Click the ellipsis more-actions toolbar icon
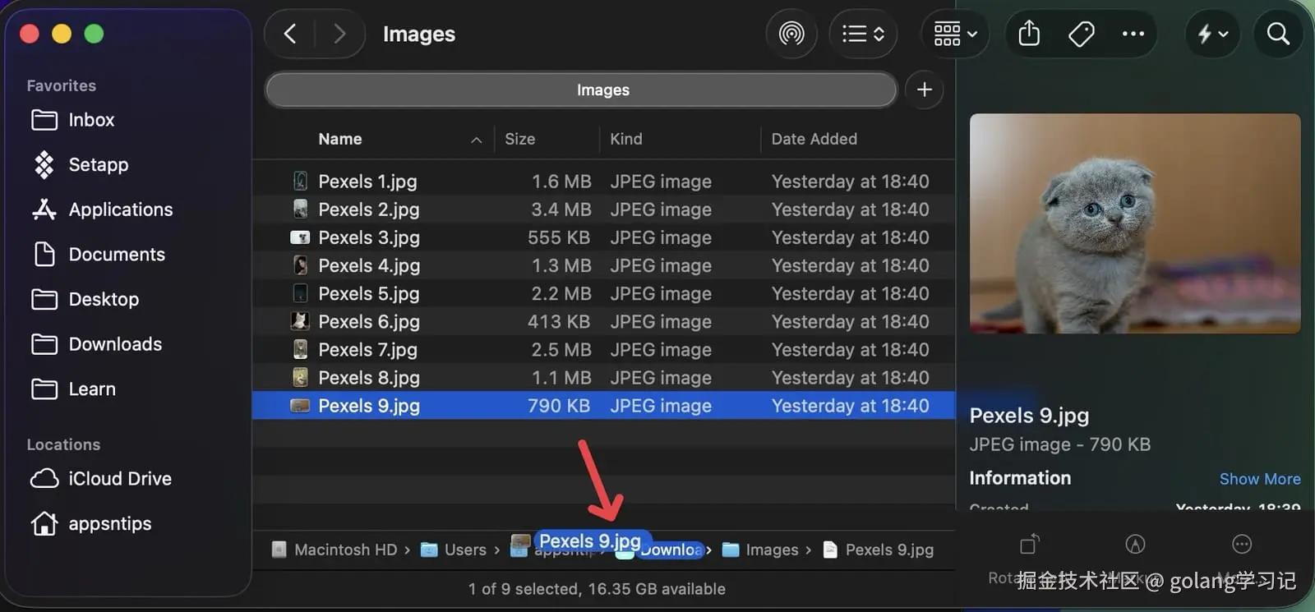This screenshot has width=1315, height=612. (1133, 34)
